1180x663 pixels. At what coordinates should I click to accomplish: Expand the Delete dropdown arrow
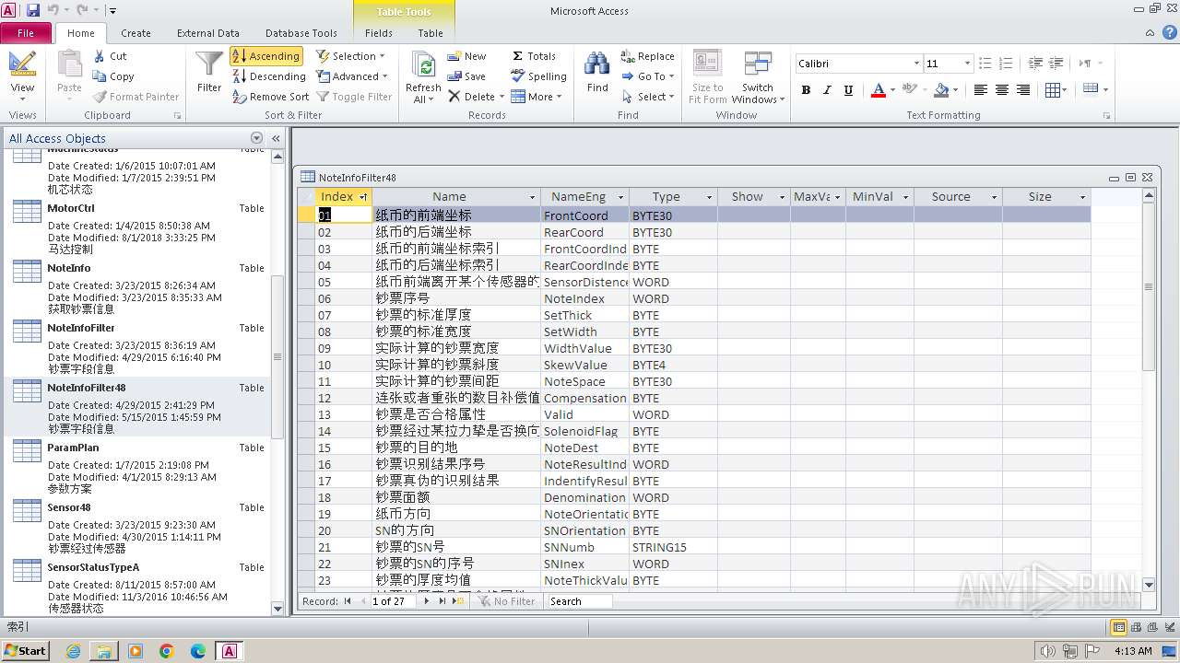click(x=501, y=97)
